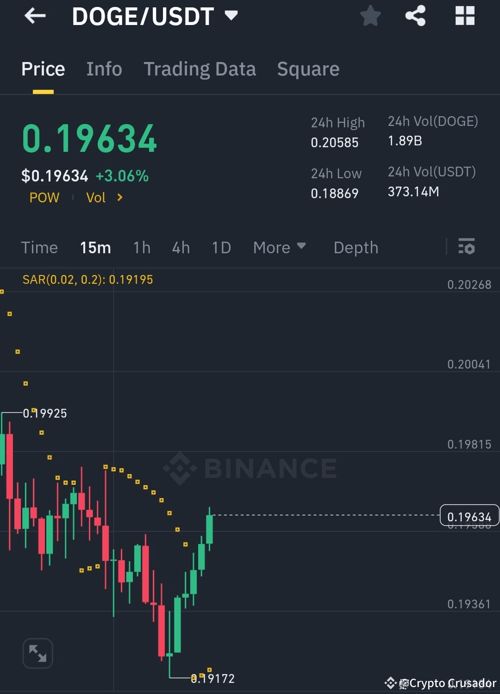
Task: Click the back arrow to exit chart
Action: (35, 16)
